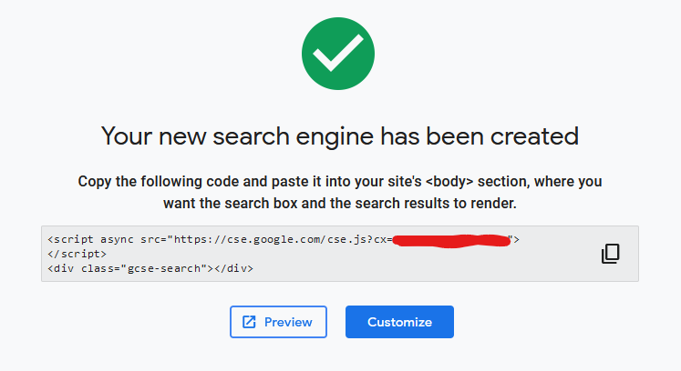The width and height of the screenshot is (681, 371).
Task: Open the search engine Preview
Action: click(278, 322)
